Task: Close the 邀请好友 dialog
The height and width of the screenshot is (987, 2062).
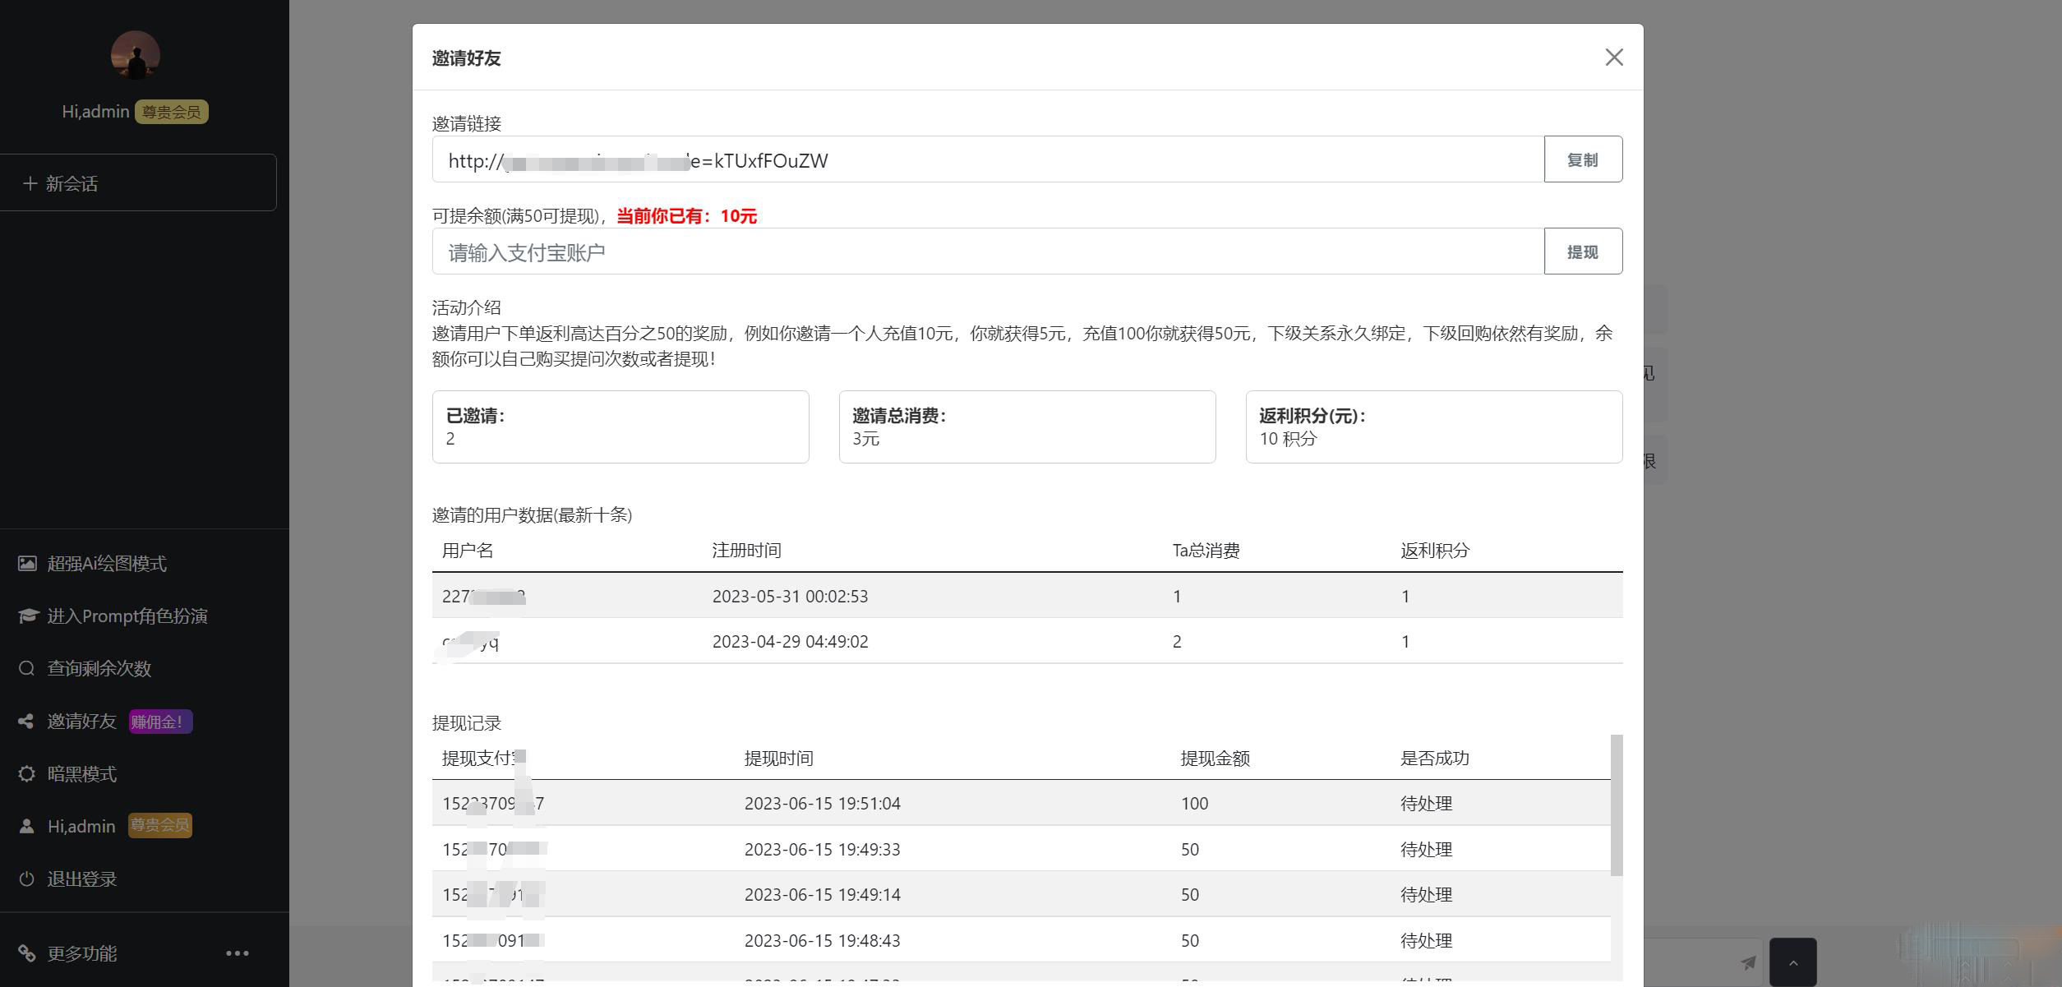Action: click(1614, 57)
